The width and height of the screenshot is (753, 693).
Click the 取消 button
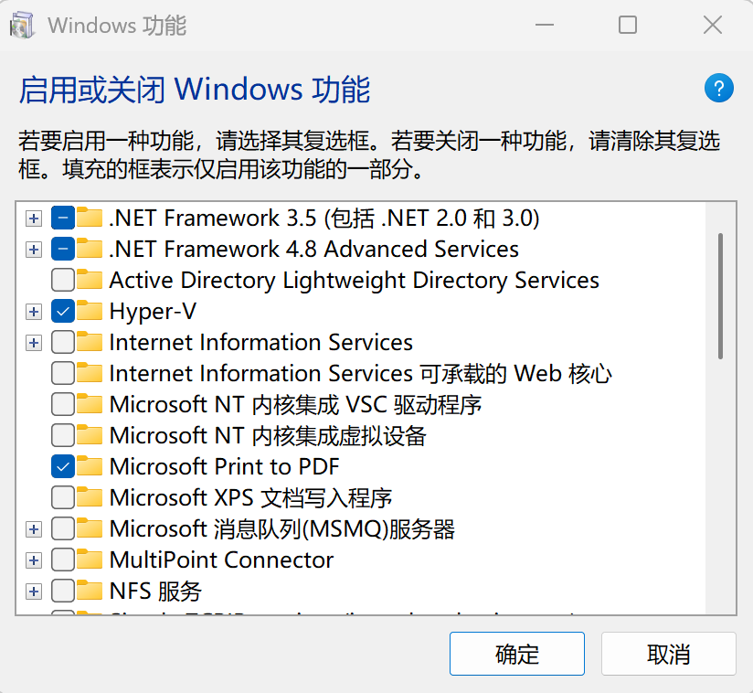[668, 654]
